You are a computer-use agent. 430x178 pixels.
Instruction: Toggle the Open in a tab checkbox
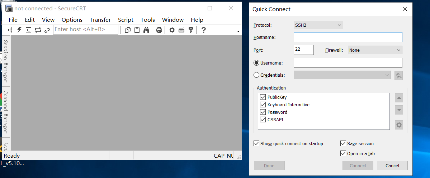(x=343, y=153)
